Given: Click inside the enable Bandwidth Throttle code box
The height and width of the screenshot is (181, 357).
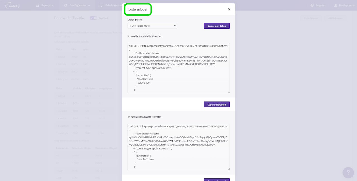Looking at the screenshot, I should [x=178, y=68].
